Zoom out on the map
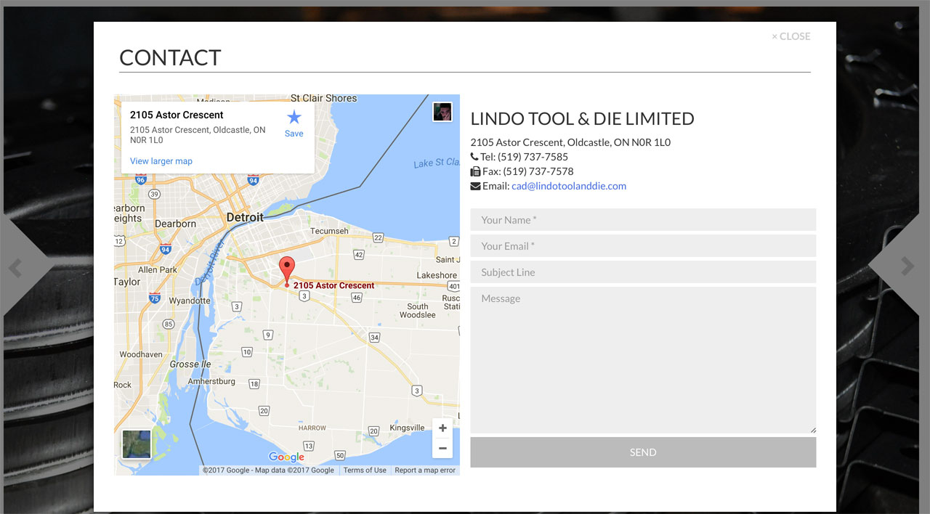 (442, 448)
